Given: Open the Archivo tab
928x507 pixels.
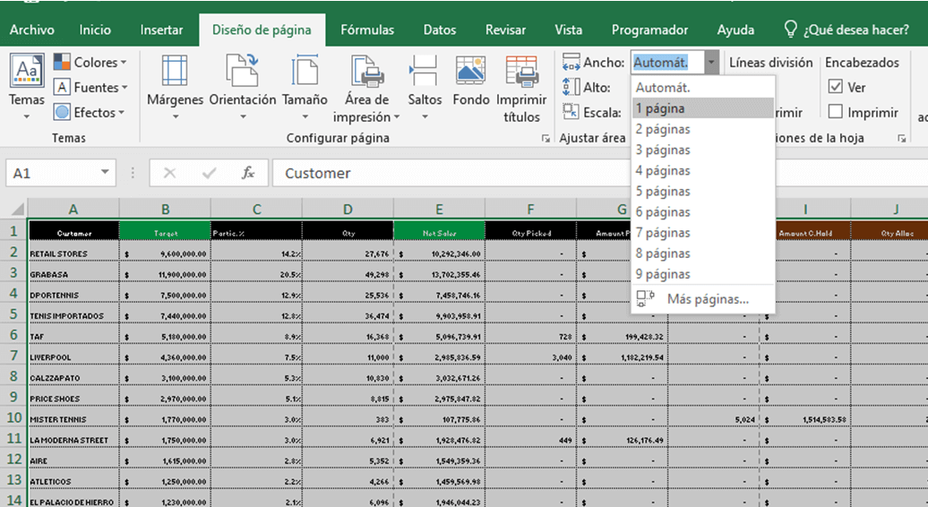Looking at the screenshot, I should [32, 30].
